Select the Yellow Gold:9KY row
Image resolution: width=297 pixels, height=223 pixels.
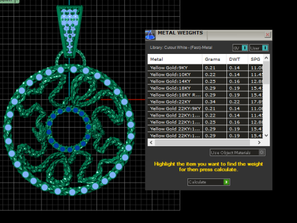click(205, 68)
